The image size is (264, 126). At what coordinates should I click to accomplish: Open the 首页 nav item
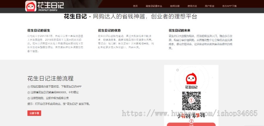point(135,6)
